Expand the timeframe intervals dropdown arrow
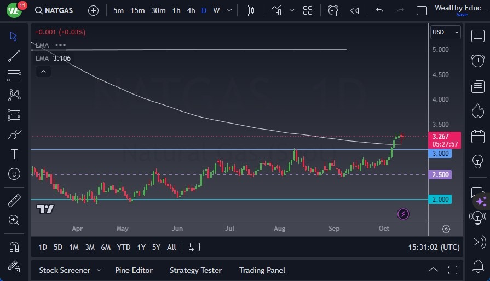This screenshot has height=281, width=490. (x=229, y=10)
